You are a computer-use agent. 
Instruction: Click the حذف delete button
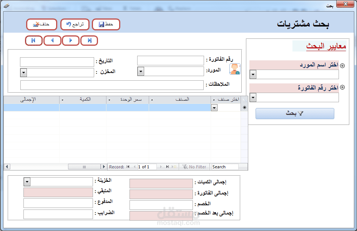coord(42,24)
